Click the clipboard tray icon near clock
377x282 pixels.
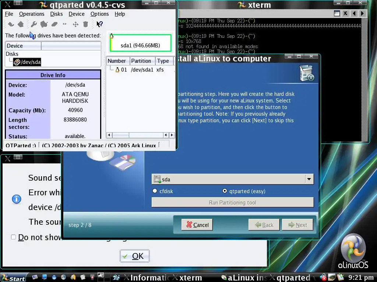coord(341,277)
